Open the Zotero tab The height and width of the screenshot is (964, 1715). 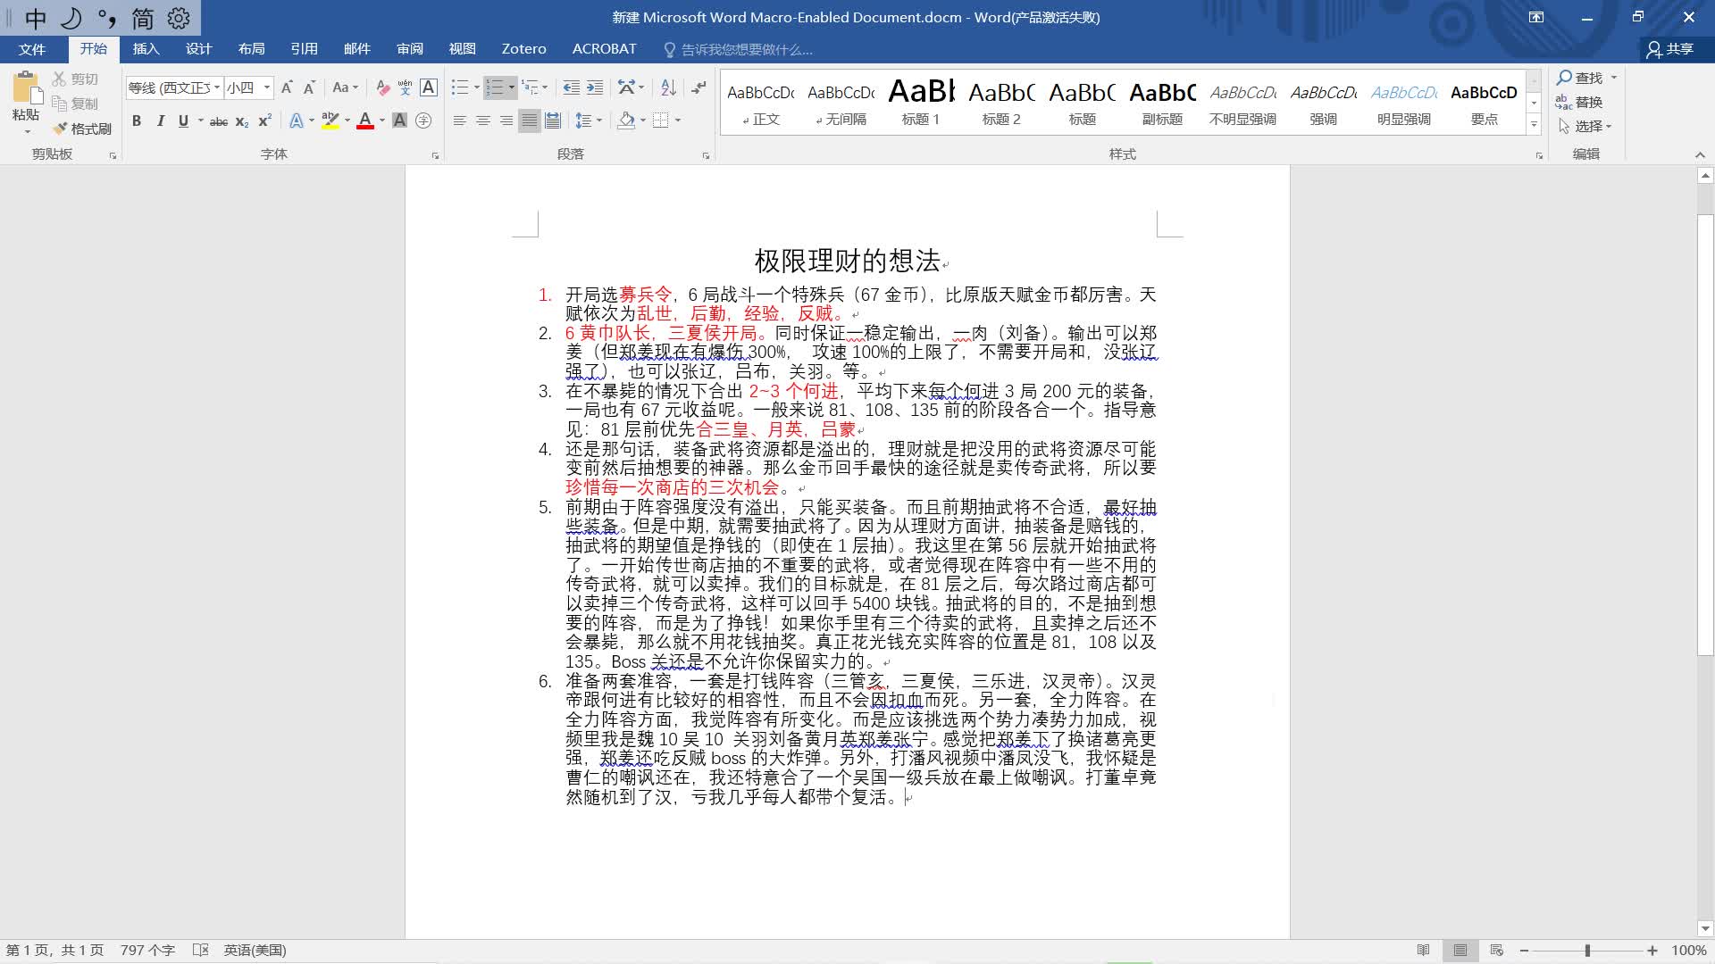tap(523, 49)
